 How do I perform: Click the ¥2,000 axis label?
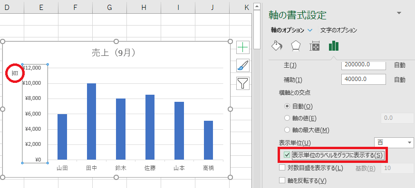[x=33, y=144]
